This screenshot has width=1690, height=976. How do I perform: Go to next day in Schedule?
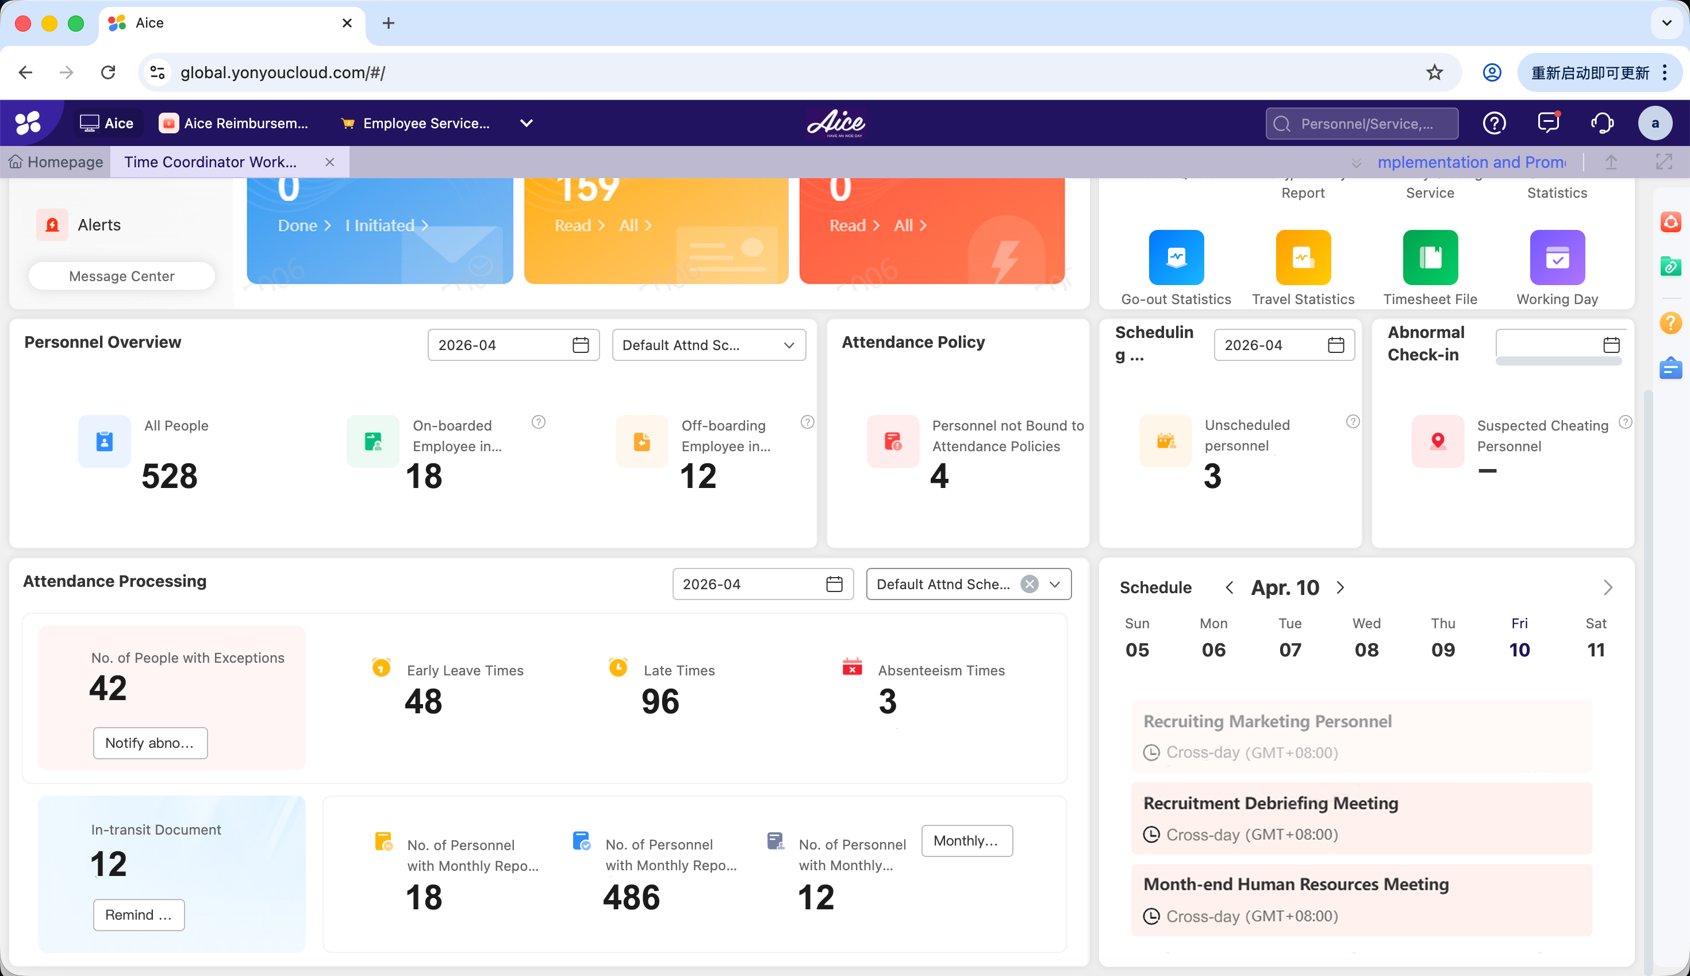click(x=1340, y=588)
